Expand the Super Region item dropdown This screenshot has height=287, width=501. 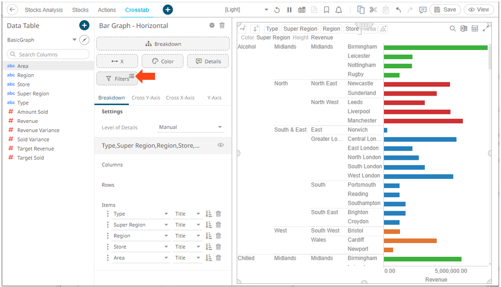pos(166,225)
